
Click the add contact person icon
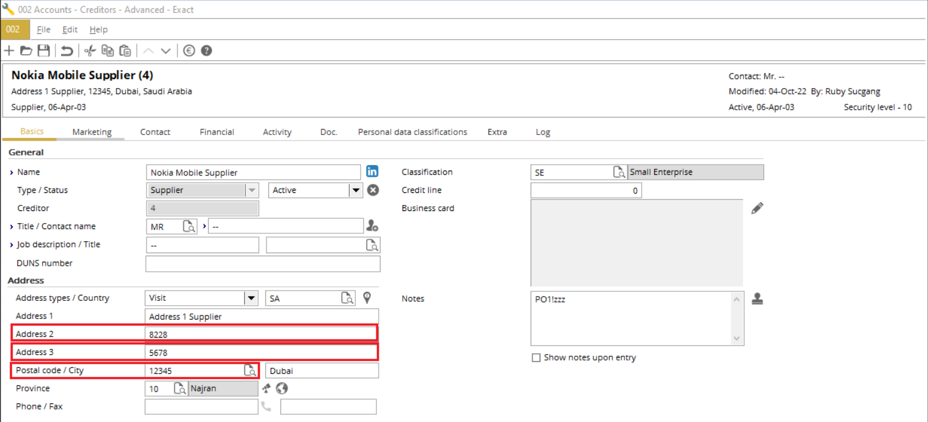click(x=372, y=226)
